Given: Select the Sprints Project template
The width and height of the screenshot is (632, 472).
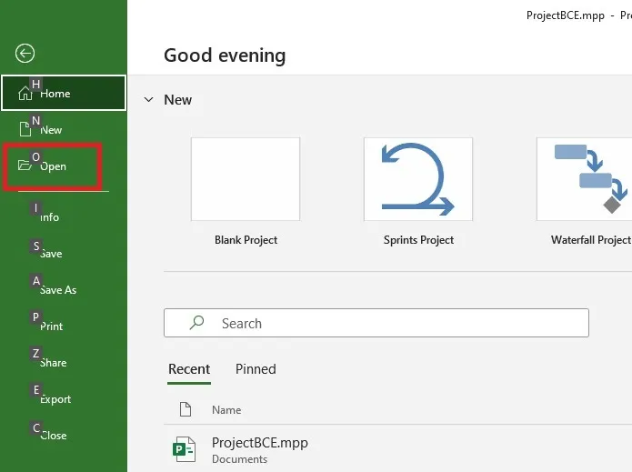Looking at the screenshot, I should click(418, 191).
